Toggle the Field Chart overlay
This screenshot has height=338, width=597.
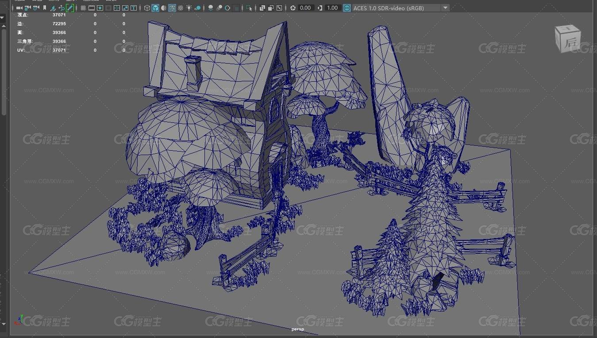[x=116, y=8]
